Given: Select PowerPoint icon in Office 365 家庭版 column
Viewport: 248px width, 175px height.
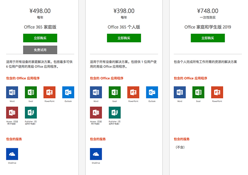Looking at the screenshot, I should pos(49,92).
